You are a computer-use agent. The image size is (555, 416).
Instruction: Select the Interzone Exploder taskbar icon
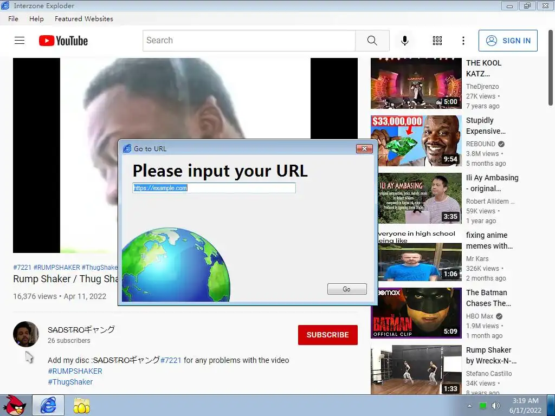(x=48, y=405)
